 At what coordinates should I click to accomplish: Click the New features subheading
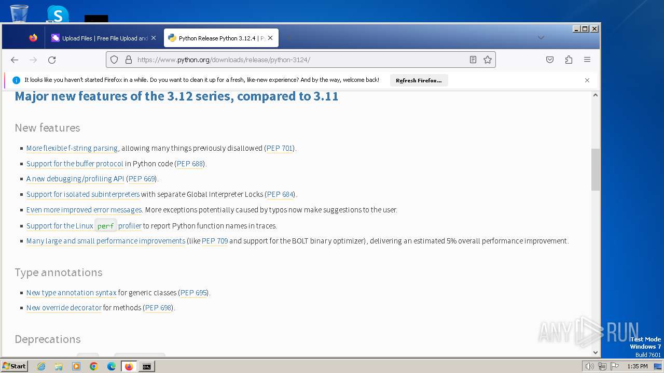[47, 128]
